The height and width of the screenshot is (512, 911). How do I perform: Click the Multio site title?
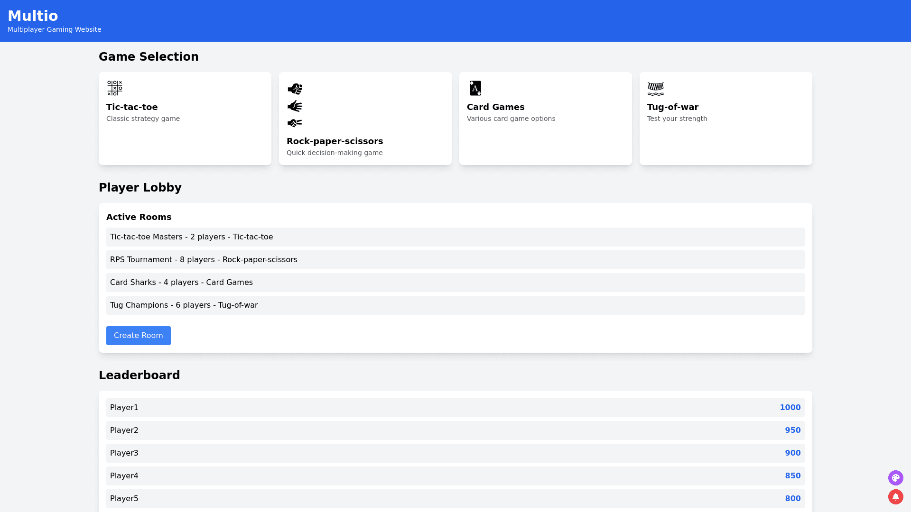coord(33,16)
